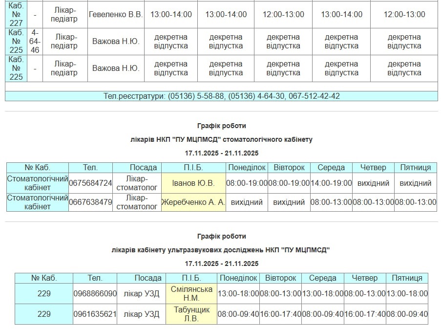The image size is (441, 331).
Task: Click Посада header in the ultrasound table
Action: (148, 278)
